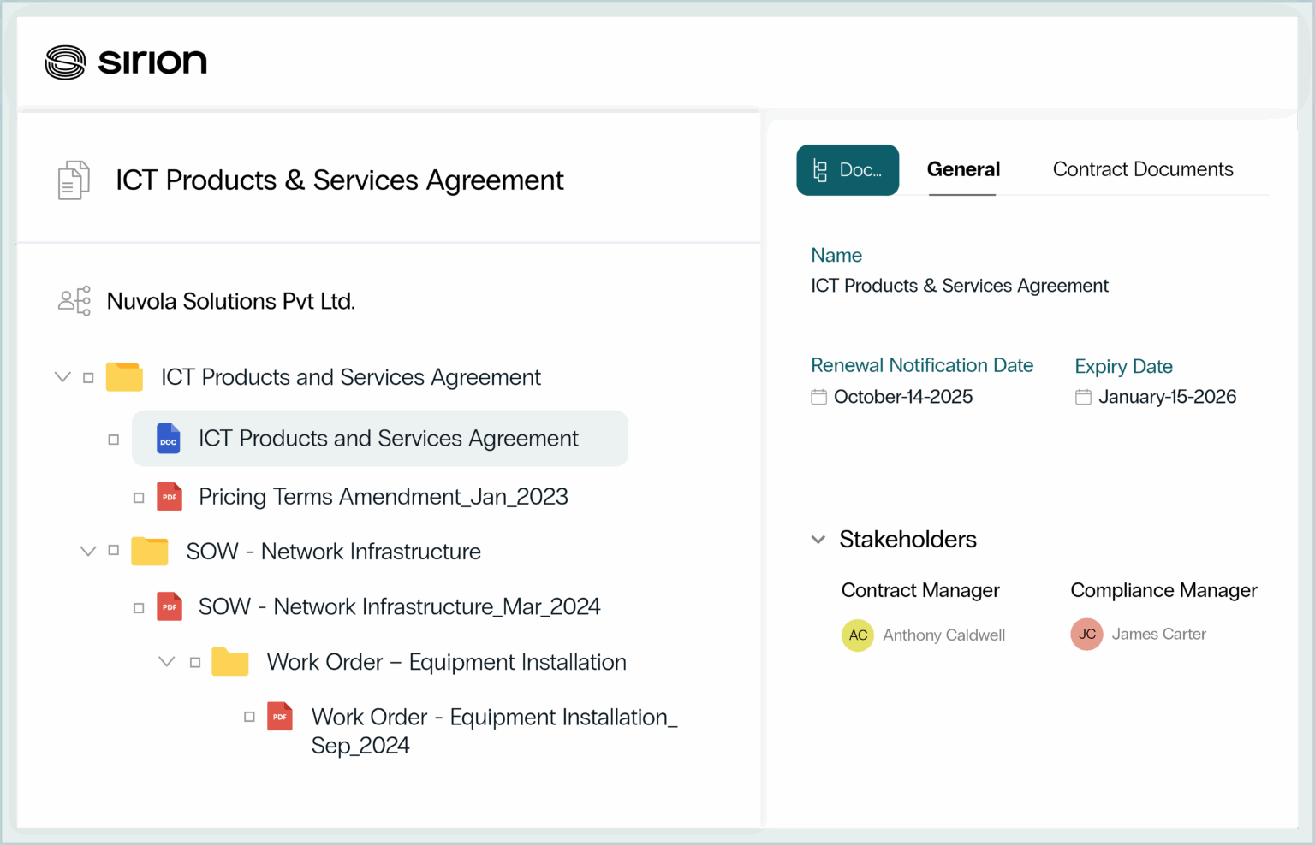Image resolution: width=1315 pixels, height=845 pixels.
Task: Click the Work Order Equipment Installation PDF icon
Action: [x=280, y=717]
